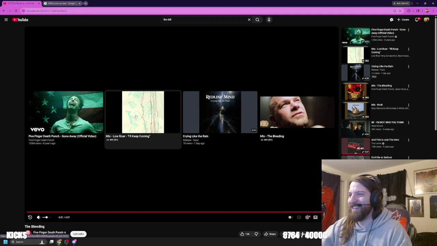The width and height of the screenshot is (437, 246).
Task: Close the YouTube browser tab
Action: 39,3
